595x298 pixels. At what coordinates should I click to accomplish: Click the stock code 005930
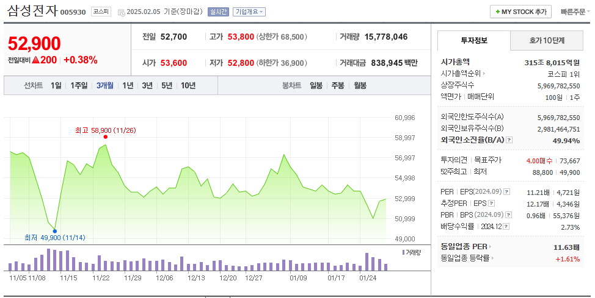(73, 12)
